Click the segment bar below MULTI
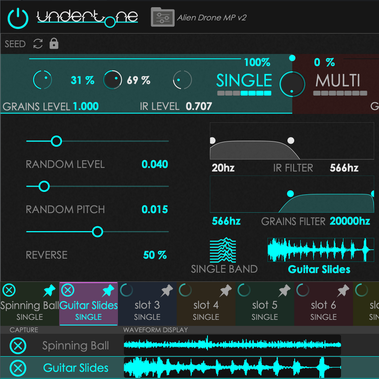Screen dimensions: 379x379 point(340,93)
